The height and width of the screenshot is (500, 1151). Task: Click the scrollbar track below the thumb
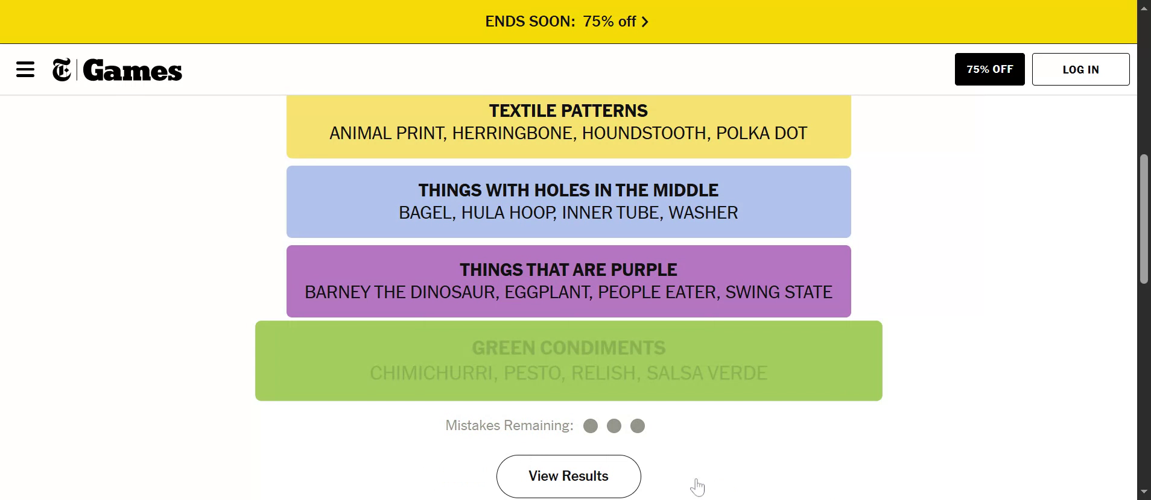pyautogui.click(x=1144, y=386)
